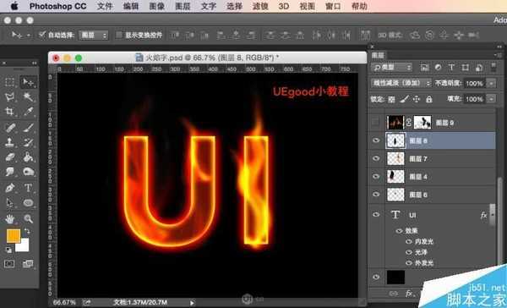Lock image pixels with brush icon
Image resolution: width=507 pixels, height=308 pixels.
(x=404, y=99)
